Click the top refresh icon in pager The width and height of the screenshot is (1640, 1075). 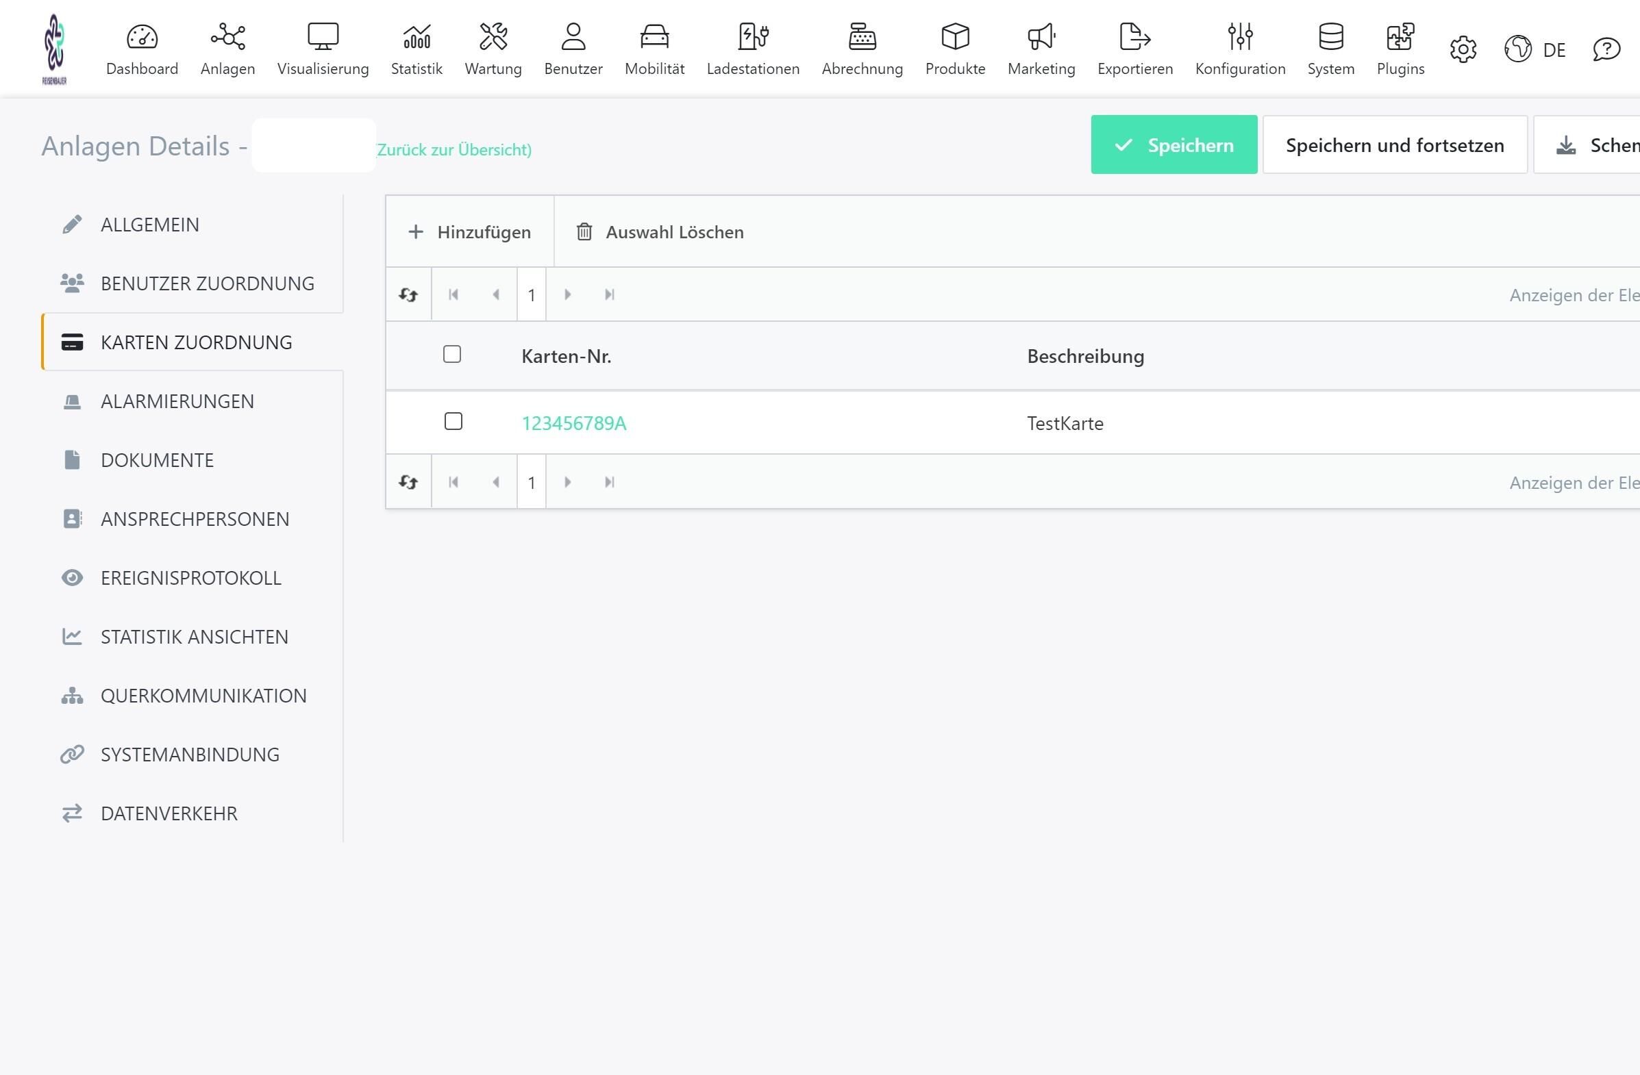408,294
